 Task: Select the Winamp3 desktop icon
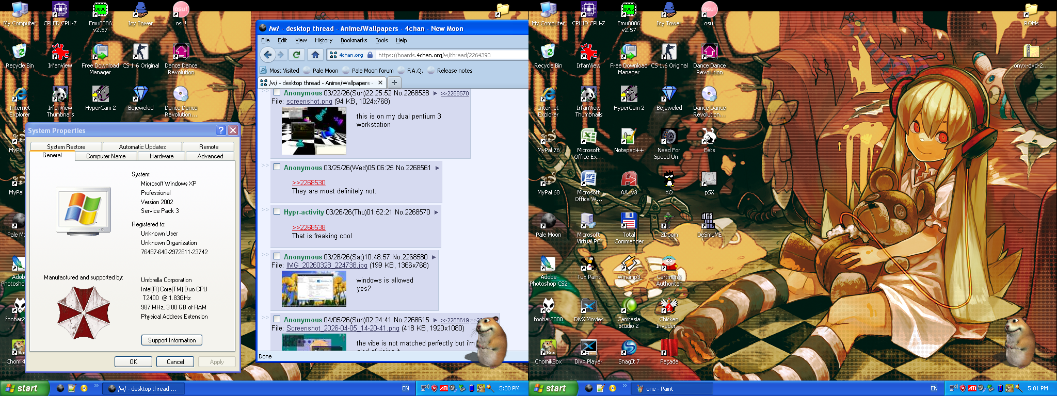pyautogui.click(x=629, y=268)
